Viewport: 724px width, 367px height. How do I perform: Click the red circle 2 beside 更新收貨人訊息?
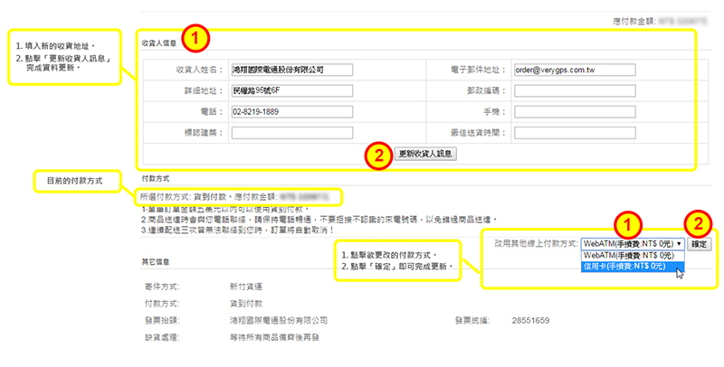click(376, 155)
